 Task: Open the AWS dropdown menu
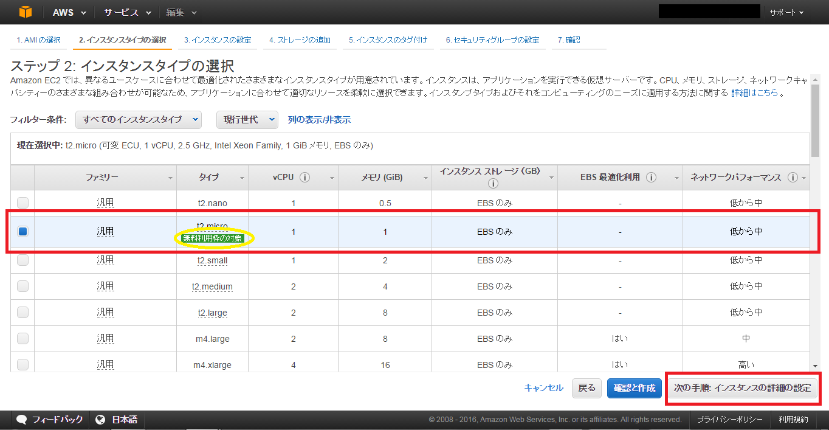tap(69, 12)
